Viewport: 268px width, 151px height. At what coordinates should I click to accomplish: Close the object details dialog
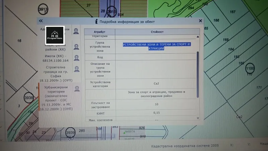pyautogui.click(x=200, y=21)
